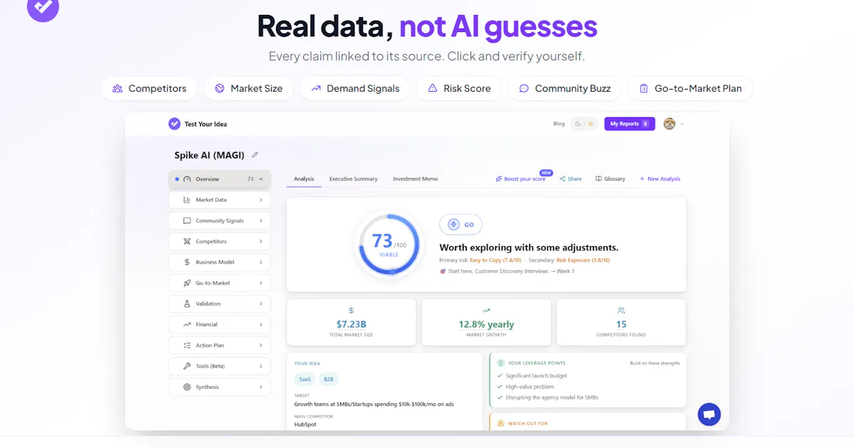Image resolution: width=854 pixels, height=448 pixels.
Task: Click the warning icon in Watch Out For
Action: pyautogui.click(x=501, y=423)
